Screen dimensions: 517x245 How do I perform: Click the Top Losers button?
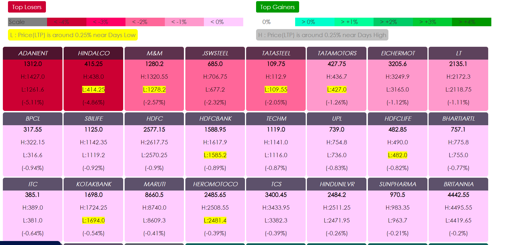coord(27,7)
